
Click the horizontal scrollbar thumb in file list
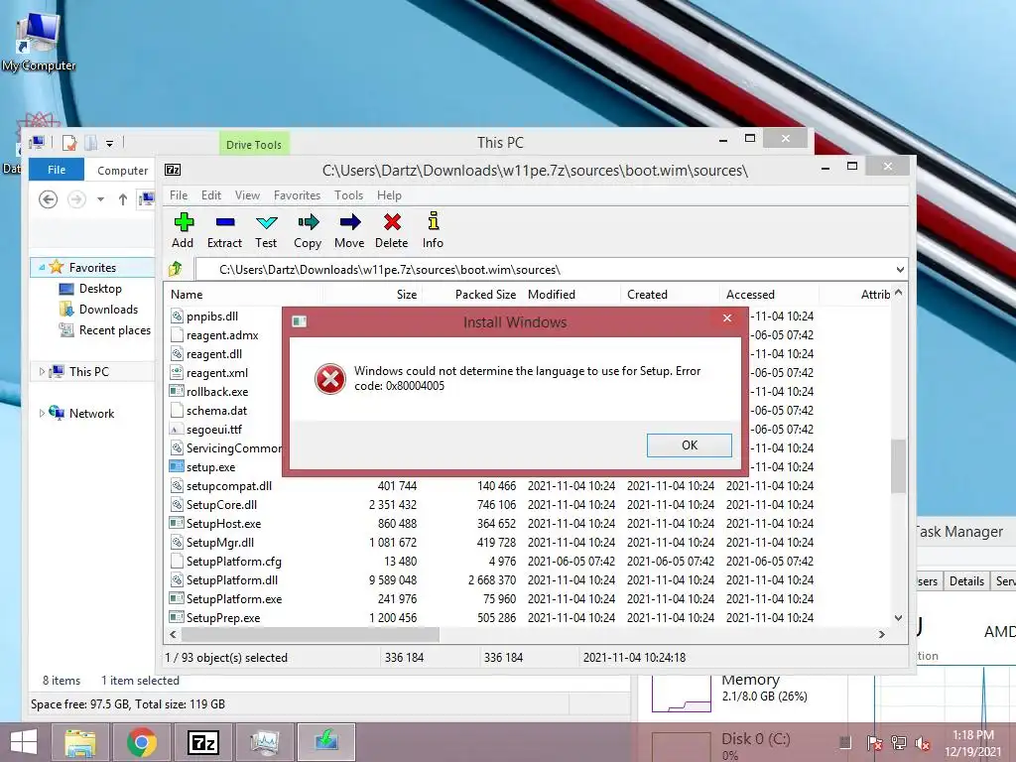(310, 634)
